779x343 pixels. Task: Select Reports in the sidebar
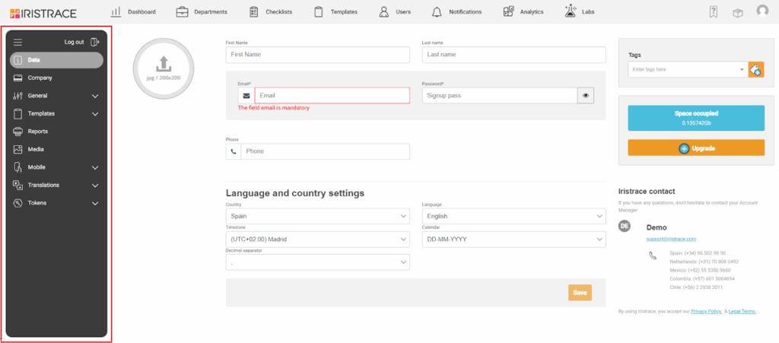point(38,132)
